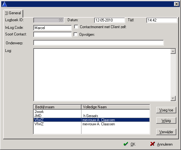Click the blue triangle application icon in title bar
Viewport: 181px width, 150px height.
pos(4,4)
